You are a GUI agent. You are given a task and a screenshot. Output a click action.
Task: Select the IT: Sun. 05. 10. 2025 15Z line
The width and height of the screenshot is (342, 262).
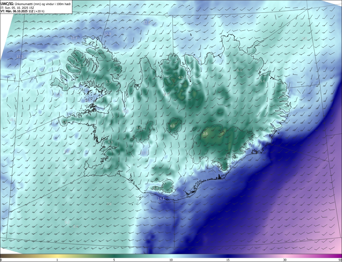tap(17, 8)
